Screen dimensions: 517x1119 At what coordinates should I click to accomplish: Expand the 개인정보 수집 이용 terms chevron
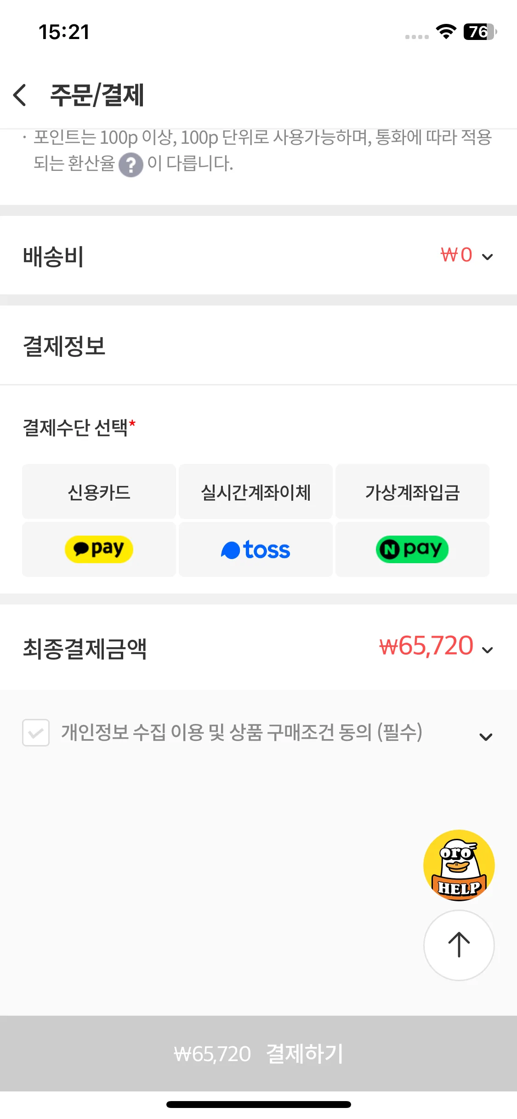[x=486, y=737]
